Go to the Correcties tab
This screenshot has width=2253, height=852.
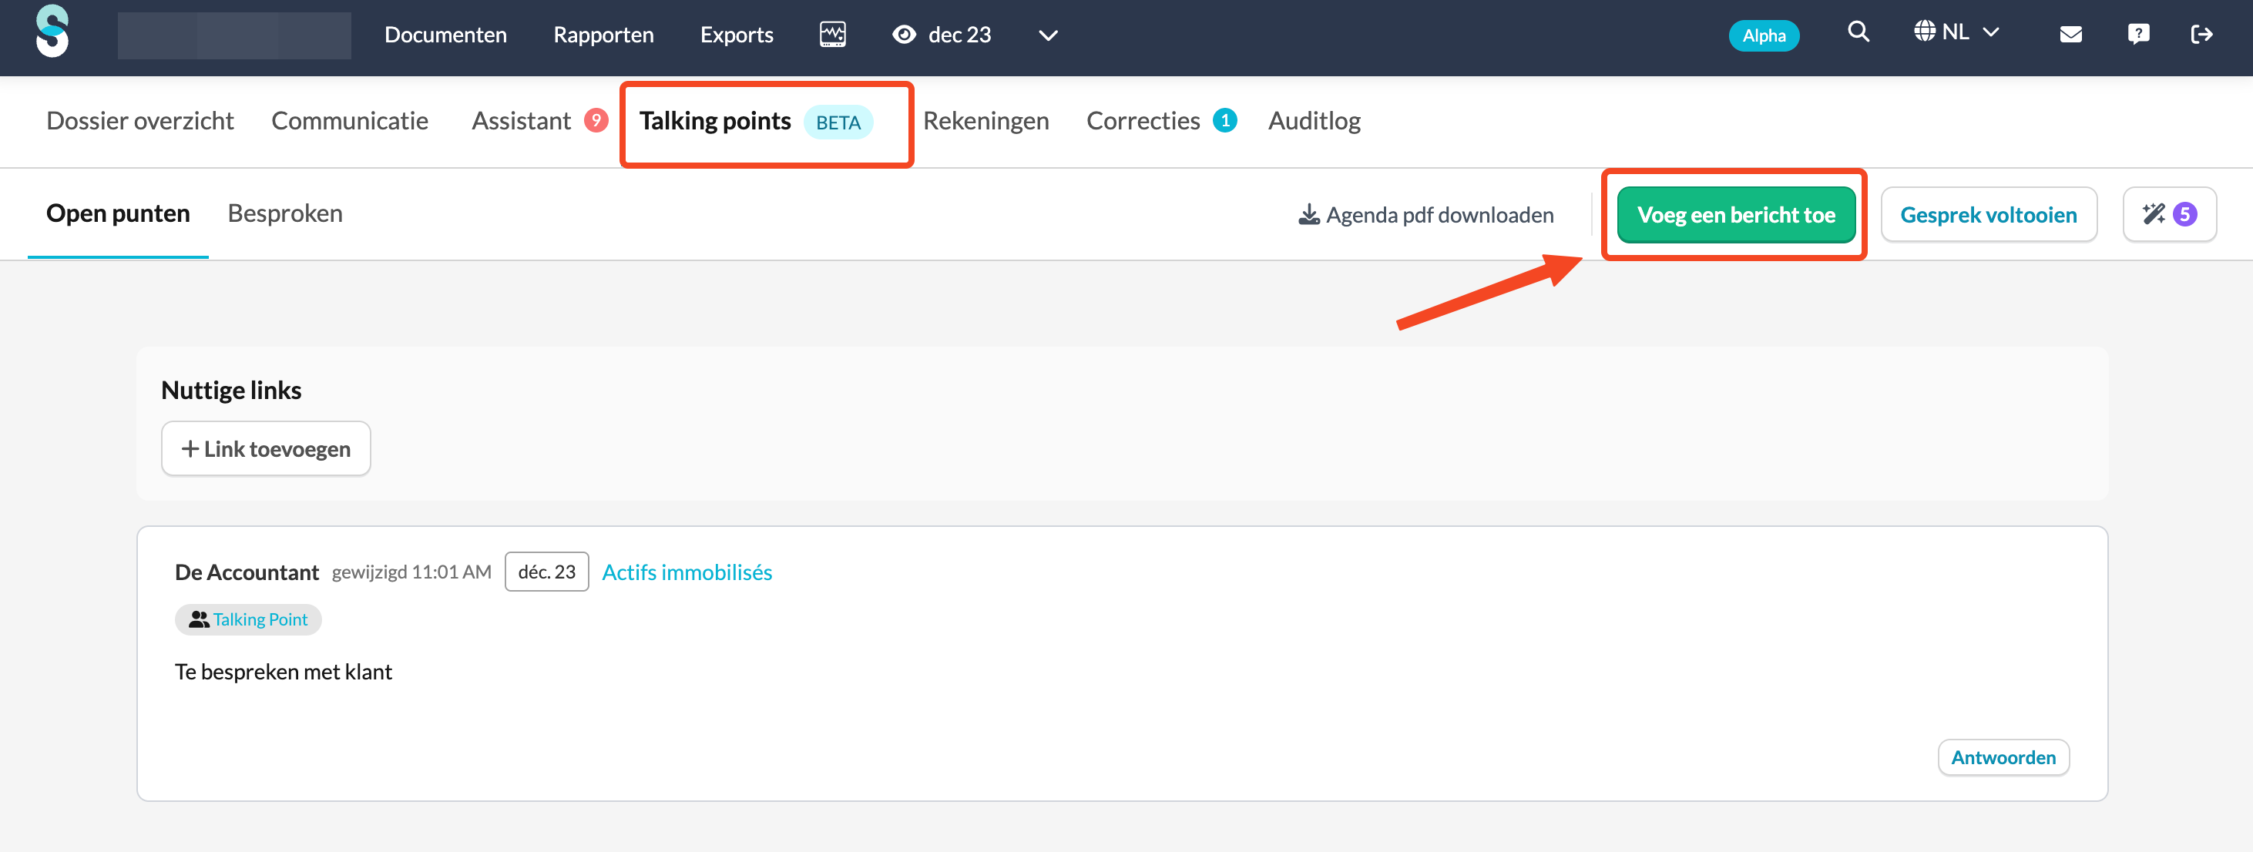pyautogui.click(x=1142, y=121)
